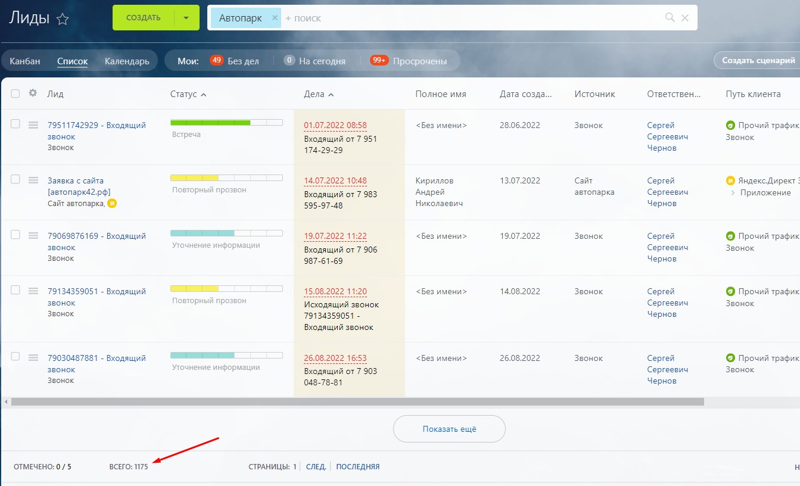Click the Yandex icon near Сайт автопарка
This screenshot has height=486, width=800.
coord(112,204)
